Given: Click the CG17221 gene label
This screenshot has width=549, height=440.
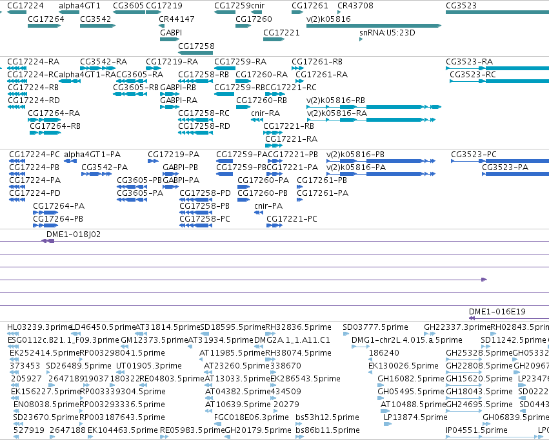Looking at the screenshot, I should point(281,32).
